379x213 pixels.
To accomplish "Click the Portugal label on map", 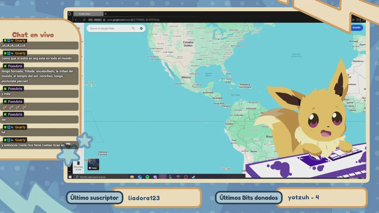I will [354, 41].
